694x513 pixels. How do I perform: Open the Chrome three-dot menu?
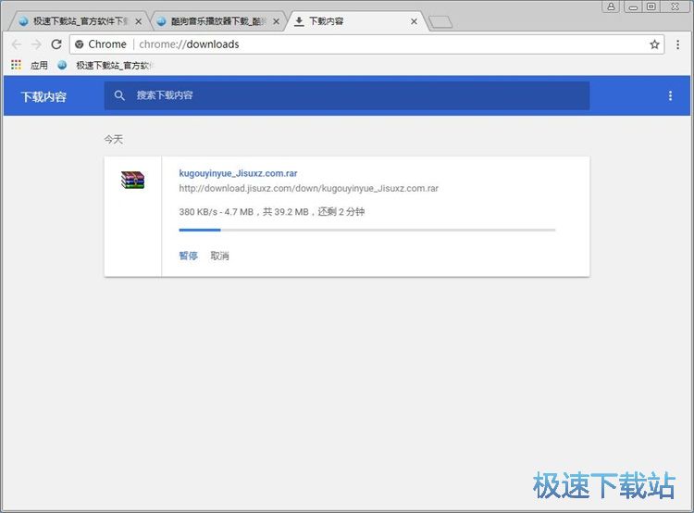pyautogui.click(x=677, y=44)
